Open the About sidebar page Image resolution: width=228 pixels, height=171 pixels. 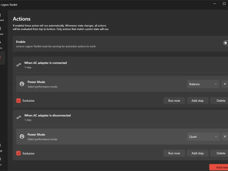[x=1, y=161]
